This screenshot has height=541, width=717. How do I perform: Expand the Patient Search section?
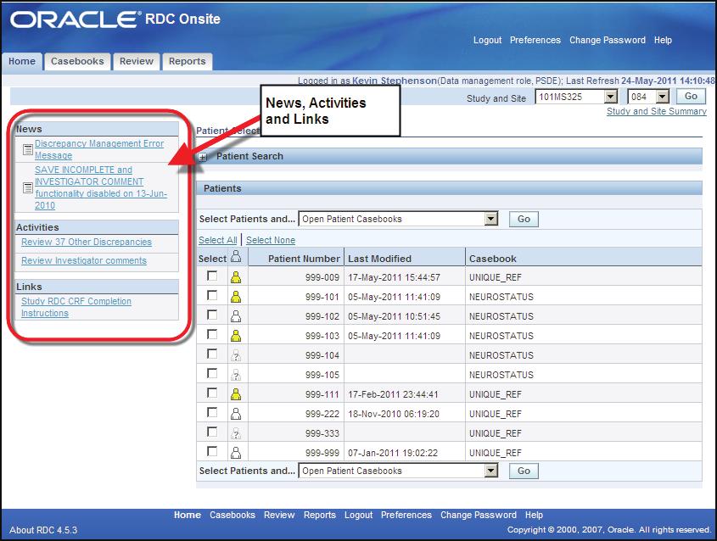[203, 157]
